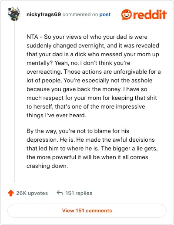
Task: Open nickyfrags69's avatar image
Action: tap(14, 14)
